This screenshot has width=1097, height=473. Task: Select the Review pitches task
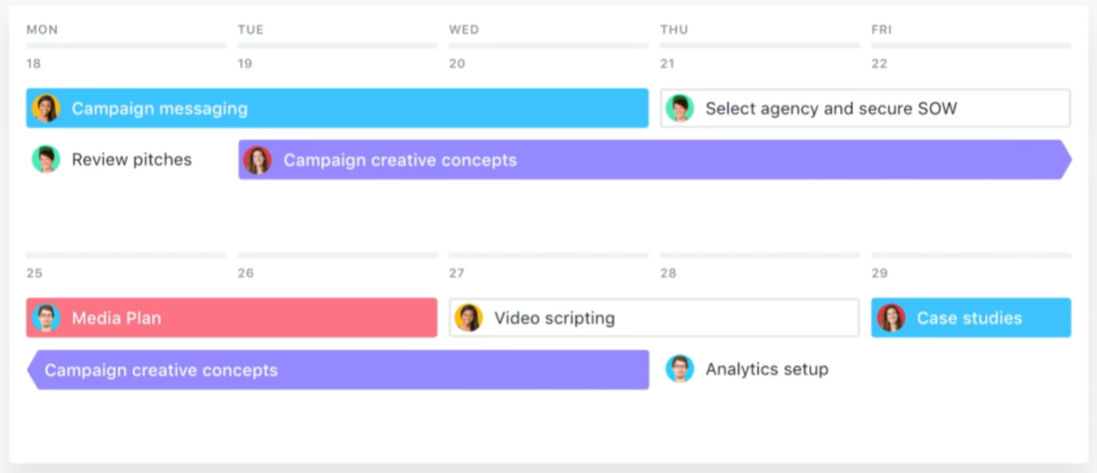point(112,159)
